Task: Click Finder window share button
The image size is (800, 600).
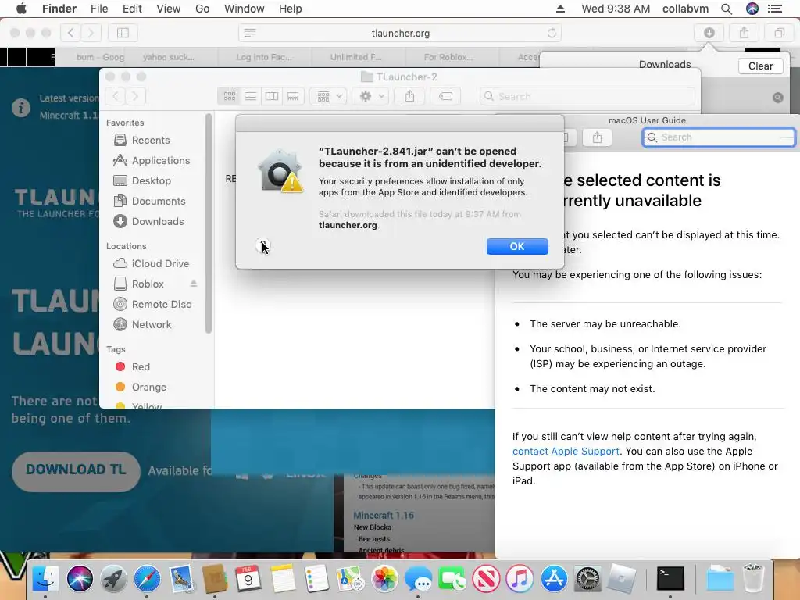Action: coord(409,96)
